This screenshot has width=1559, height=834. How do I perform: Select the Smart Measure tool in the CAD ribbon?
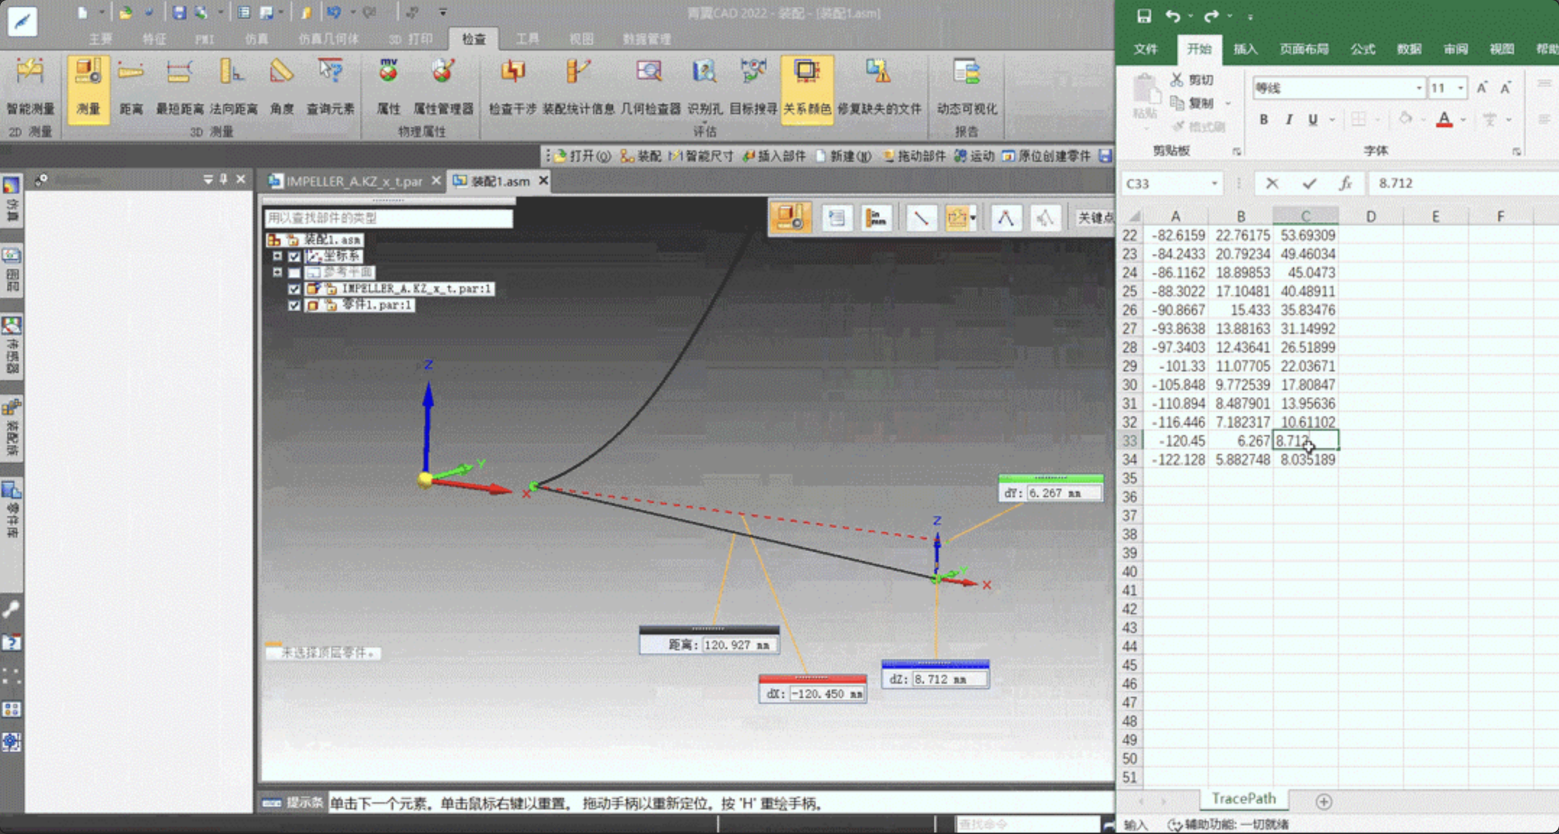pos(30,87)
